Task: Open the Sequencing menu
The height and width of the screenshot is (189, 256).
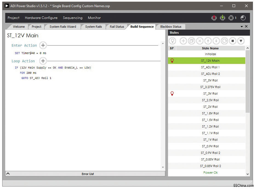Action: tap(73, 18)
